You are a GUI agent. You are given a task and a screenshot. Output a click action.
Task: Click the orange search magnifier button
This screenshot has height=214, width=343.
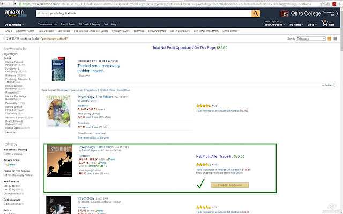256,13
